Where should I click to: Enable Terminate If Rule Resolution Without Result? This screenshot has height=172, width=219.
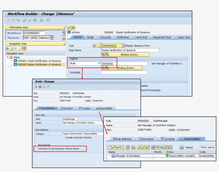coord(37,149)
